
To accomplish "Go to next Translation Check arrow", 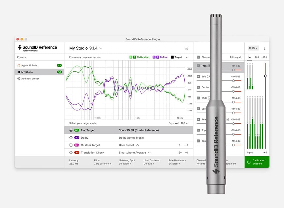I will [x=187, y=152].
